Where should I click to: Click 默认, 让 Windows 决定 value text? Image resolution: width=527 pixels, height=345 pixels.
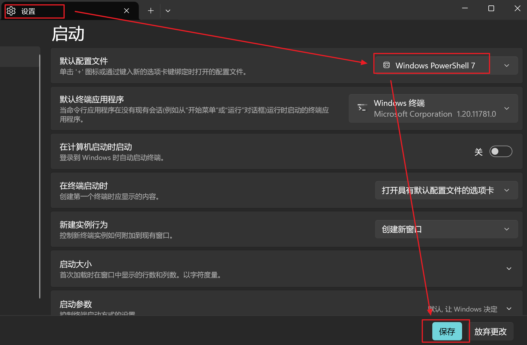pyautogui.click(x=462, y=309)
